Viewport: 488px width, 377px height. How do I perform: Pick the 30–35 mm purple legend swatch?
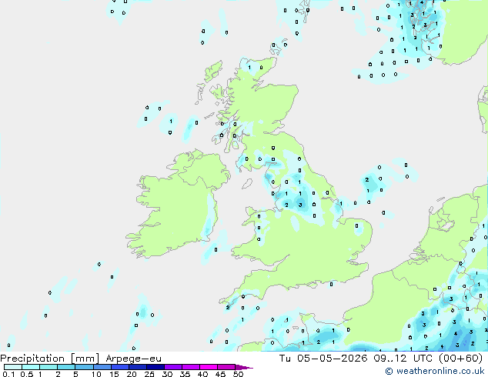click(172, 367)
